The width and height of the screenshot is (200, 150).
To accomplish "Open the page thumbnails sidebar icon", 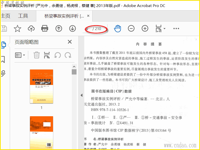I will [3, 45].
